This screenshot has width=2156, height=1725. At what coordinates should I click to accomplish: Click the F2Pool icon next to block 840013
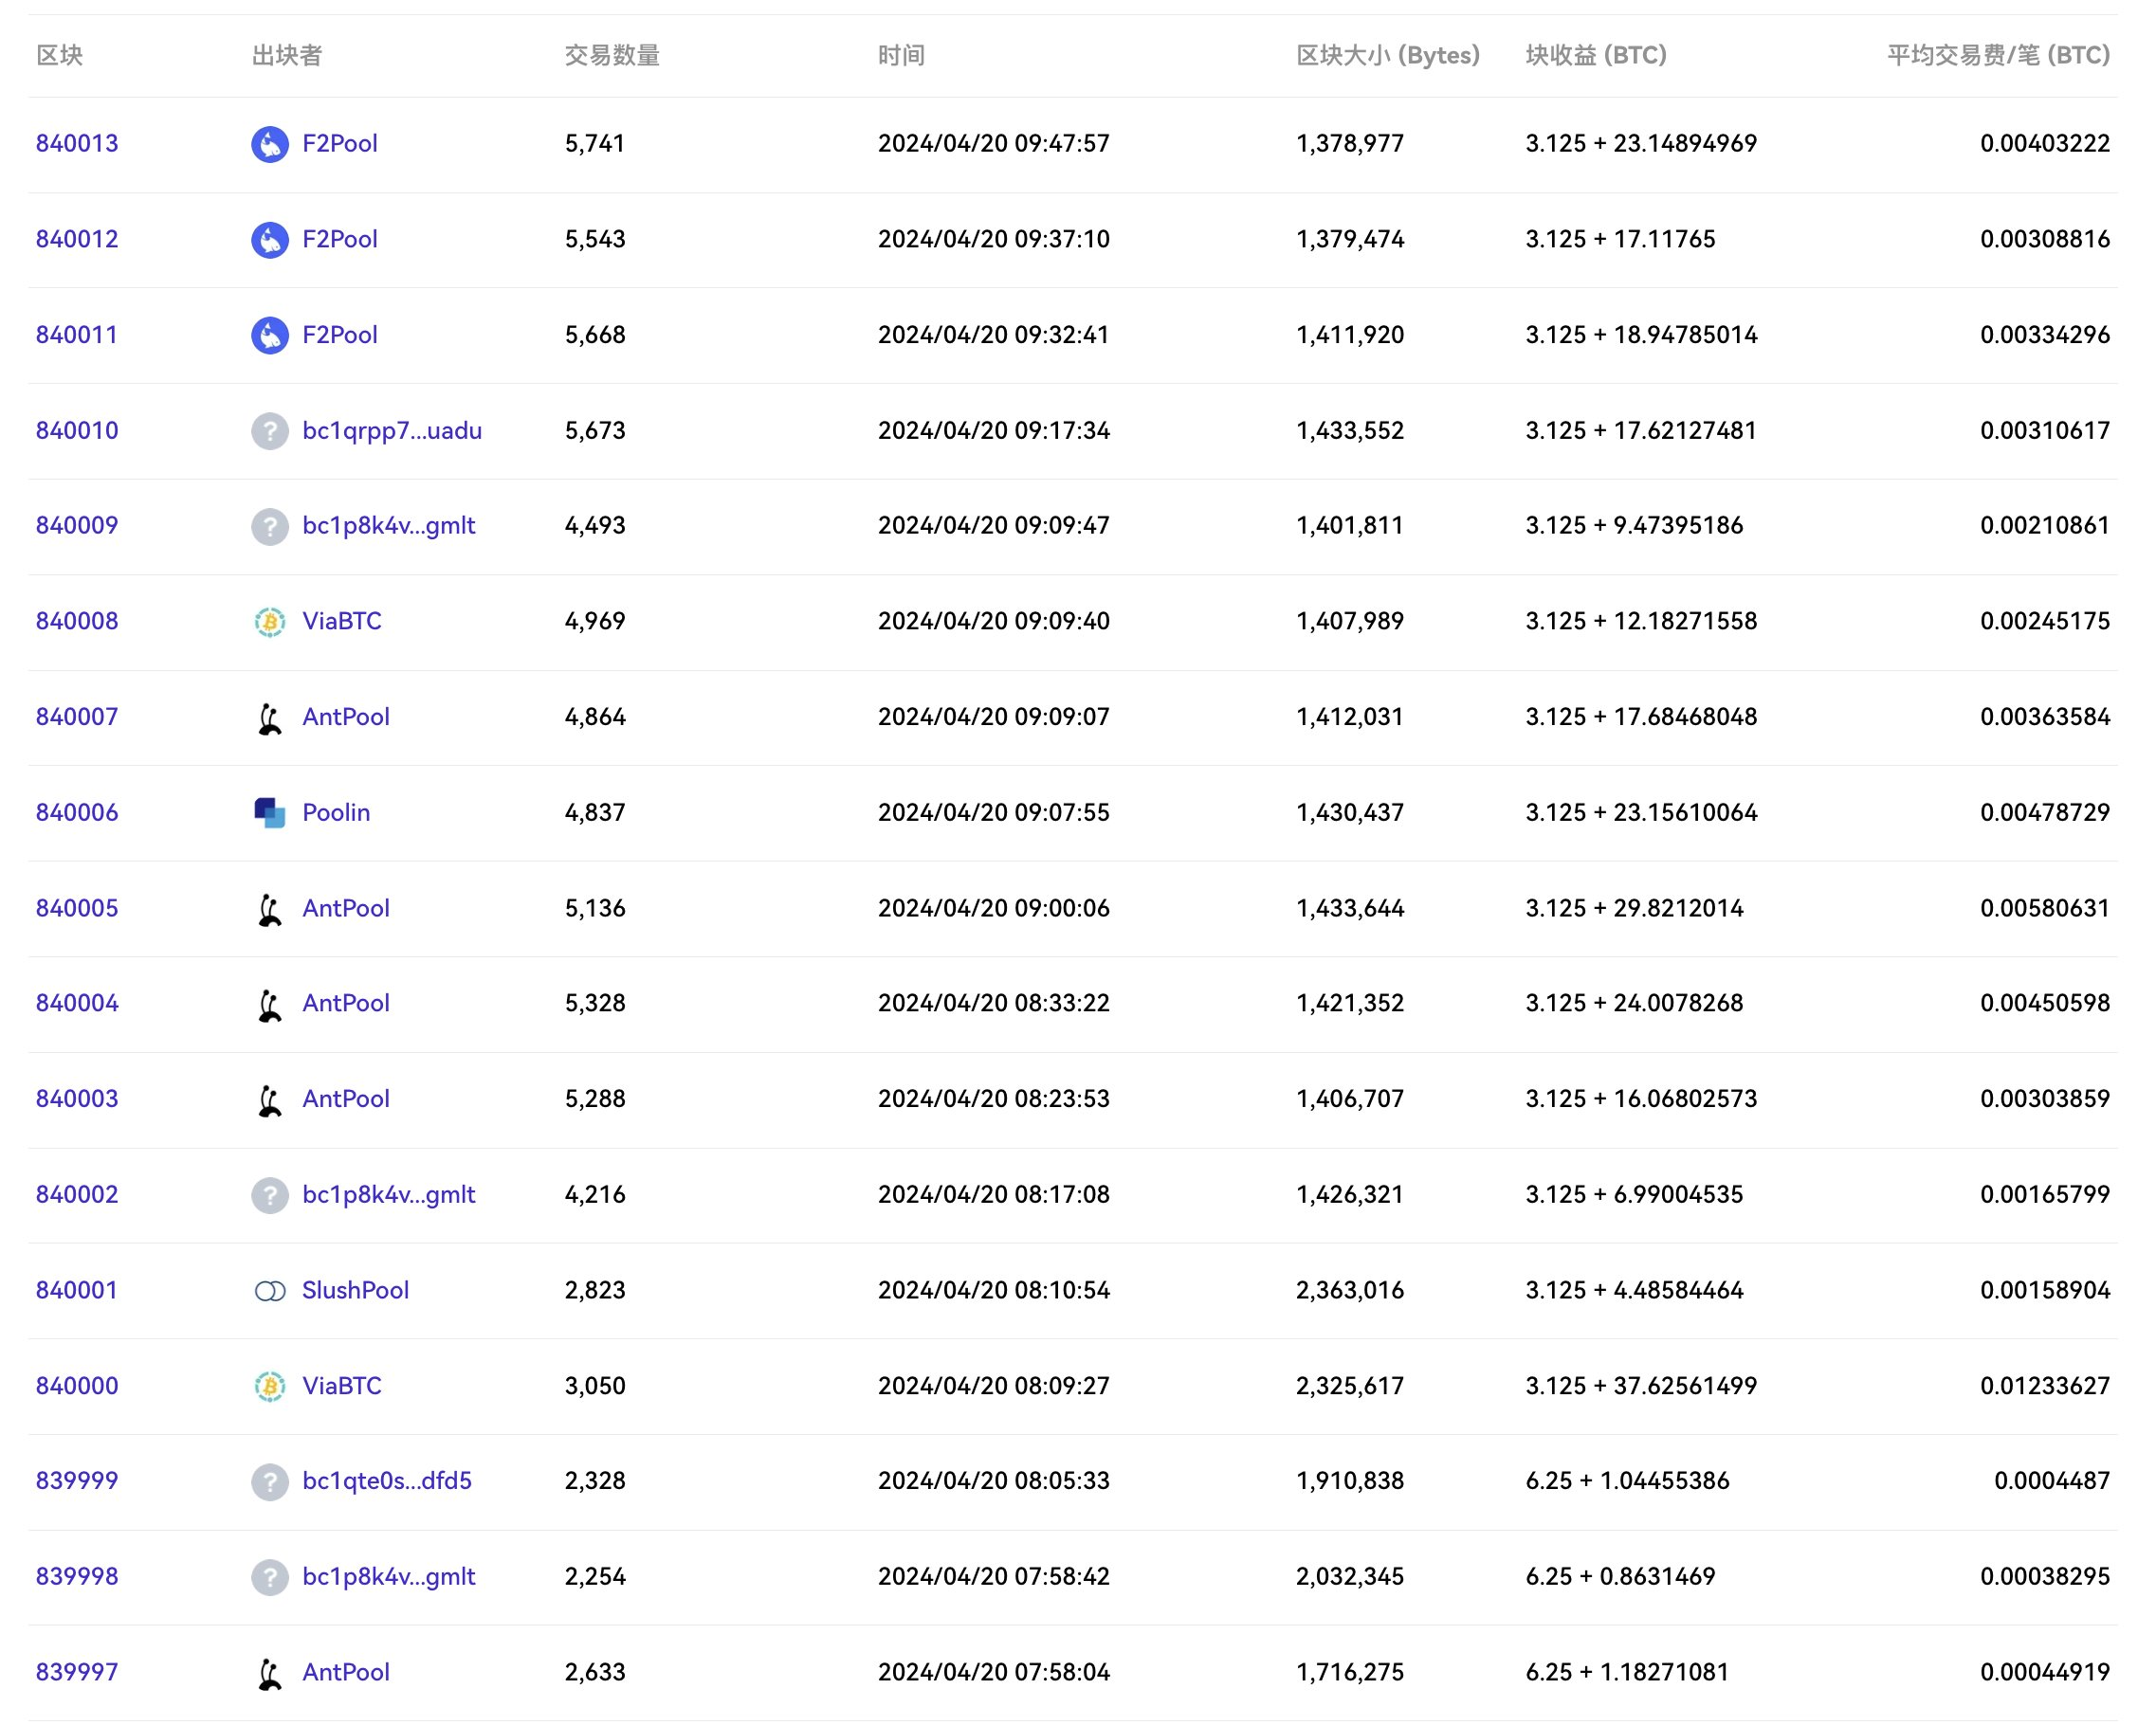(x=270, y=143)
